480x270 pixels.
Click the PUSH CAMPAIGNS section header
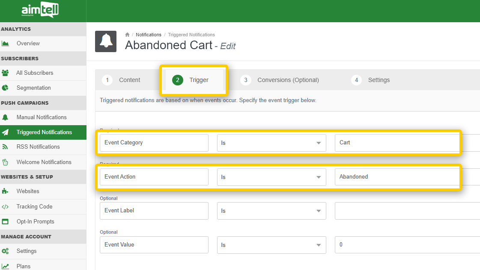25,103
